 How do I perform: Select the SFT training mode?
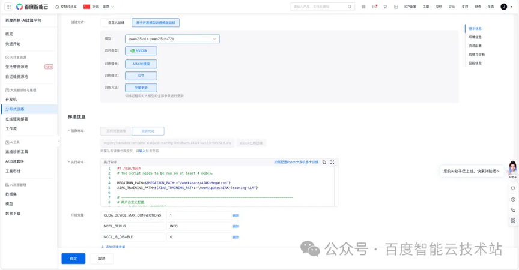click(x=141, y=76)
